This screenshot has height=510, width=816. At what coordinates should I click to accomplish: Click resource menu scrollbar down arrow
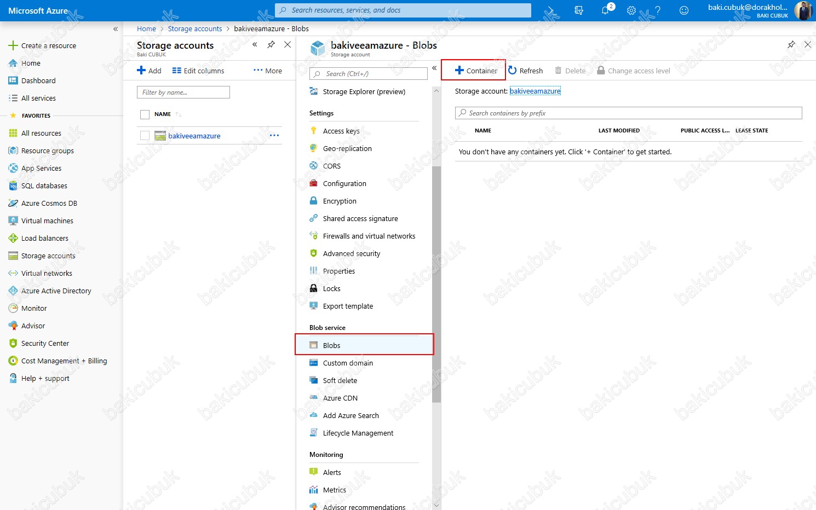(436, 505)
